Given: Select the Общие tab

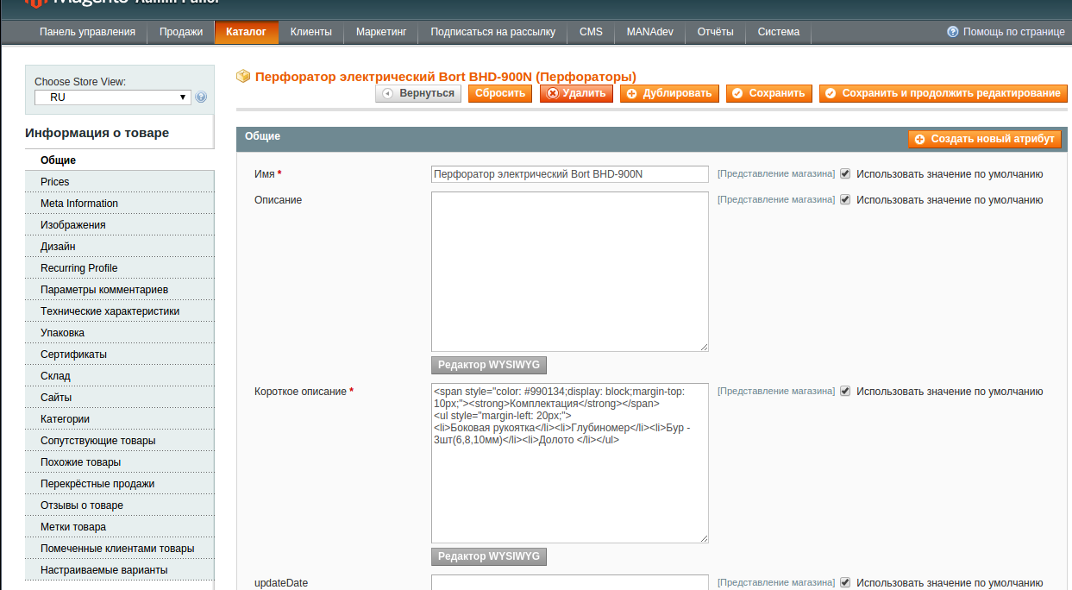Looking at the screenshot, I should (119, 160).
